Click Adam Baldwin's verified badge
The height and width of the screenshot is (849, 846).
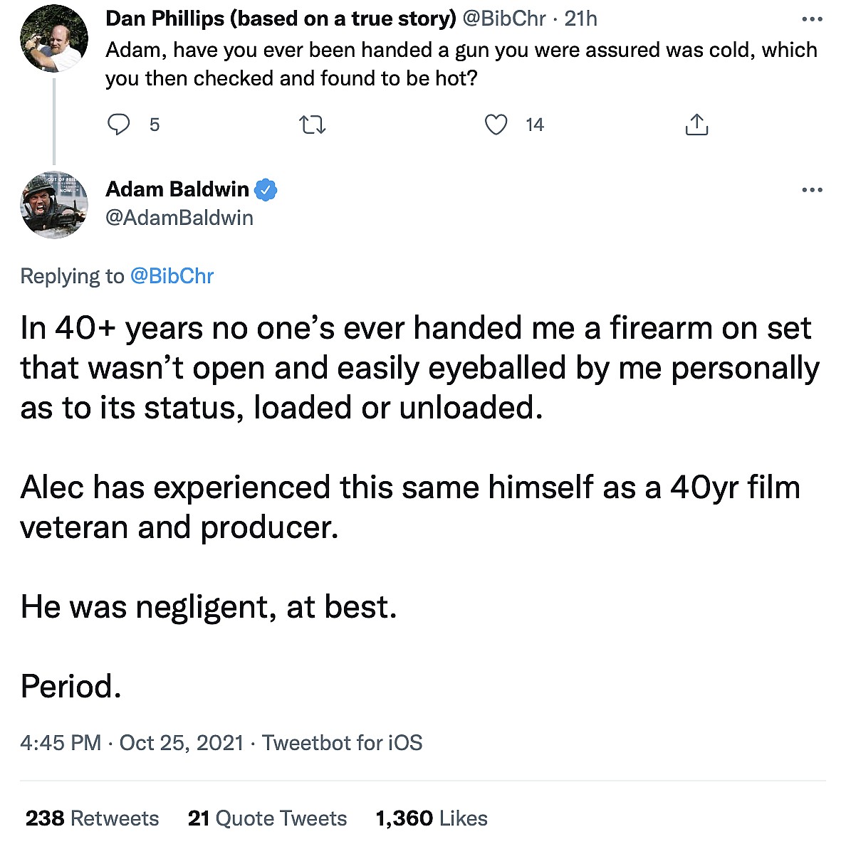pyautogui.click(x=266, y=189)
